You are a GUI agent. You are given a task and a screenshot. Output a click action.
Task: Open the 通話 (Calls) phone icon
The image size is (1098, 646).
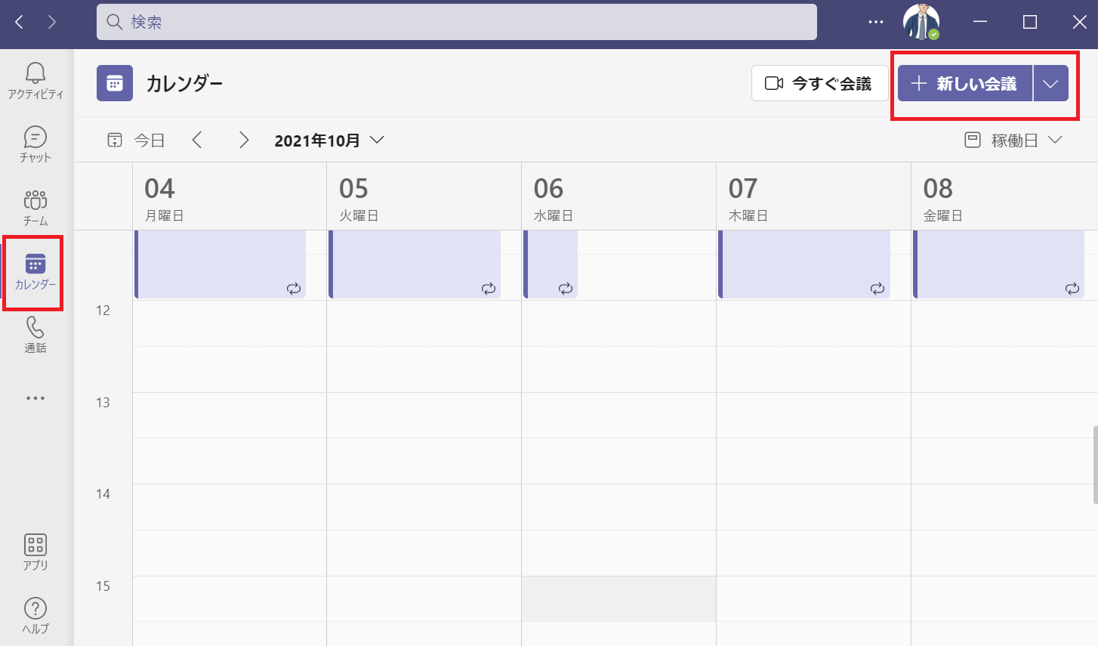35,334
